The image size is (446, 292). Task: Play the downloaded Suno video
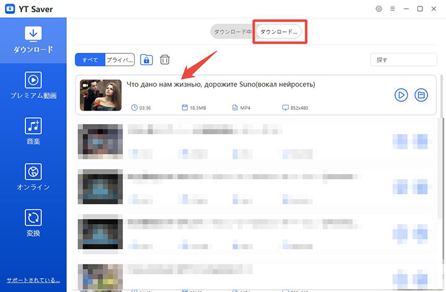[401, 95]
